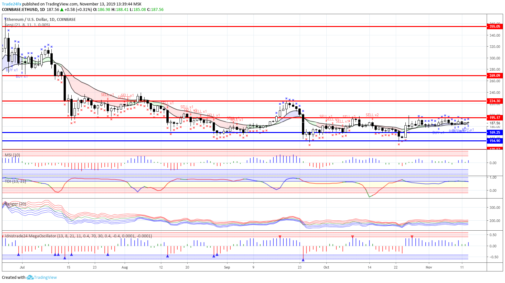Click the 260.00 price axis tick
This screenshot has height=283, width=505.
point(495,81)
